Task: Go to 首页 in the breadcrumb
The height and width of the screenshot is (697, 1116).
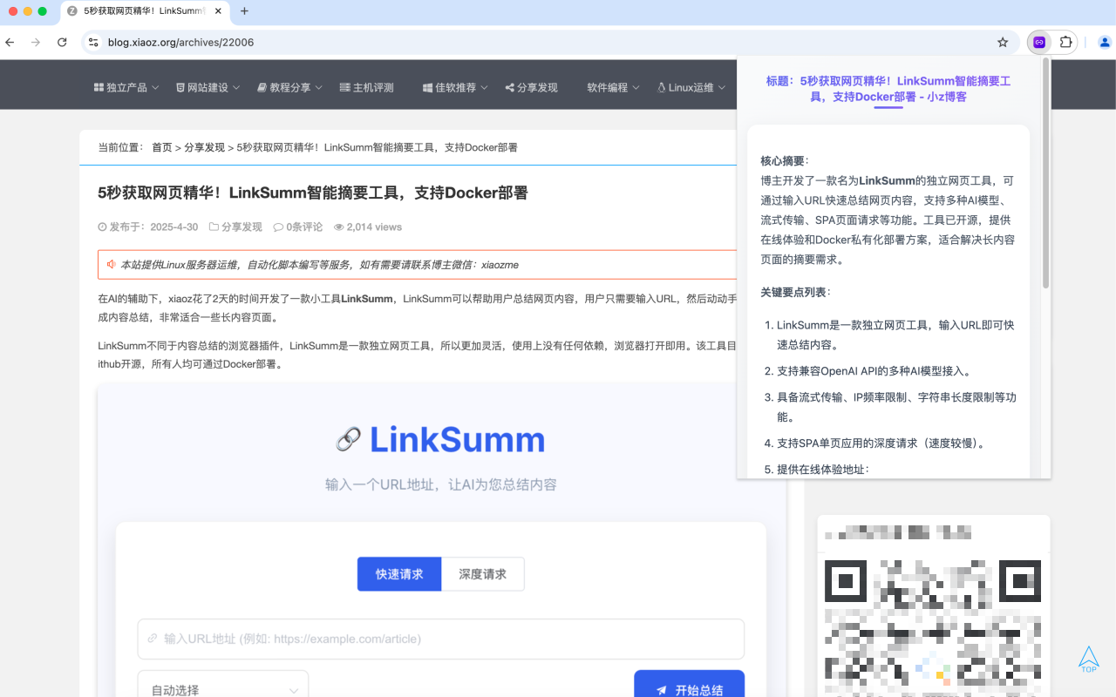Action: click(162, 148)
